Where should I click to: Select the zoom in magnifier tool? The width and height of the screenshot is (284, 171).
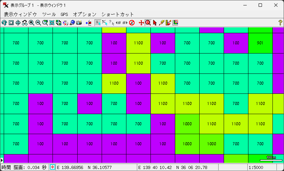[x=32, y=23]
